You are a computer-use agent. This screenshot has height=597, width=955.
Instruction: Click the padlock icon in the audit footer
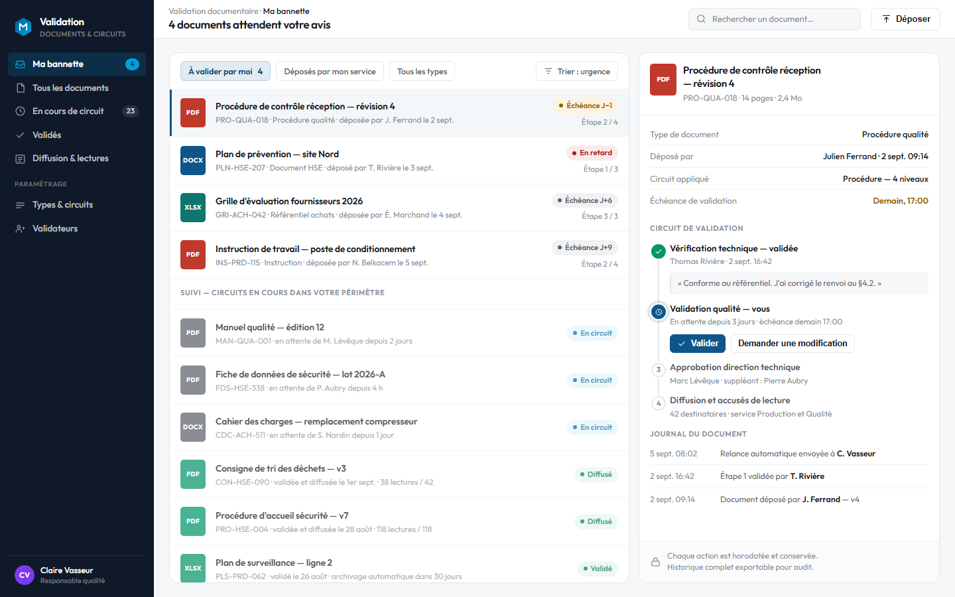[x=655, y=562]
